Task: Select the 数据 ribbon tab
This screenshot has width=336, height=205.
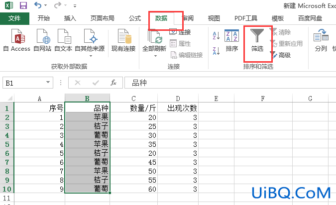Action: 161,18
